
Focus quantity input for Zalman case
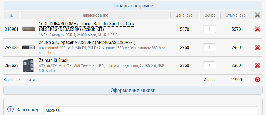pos(209,65)
